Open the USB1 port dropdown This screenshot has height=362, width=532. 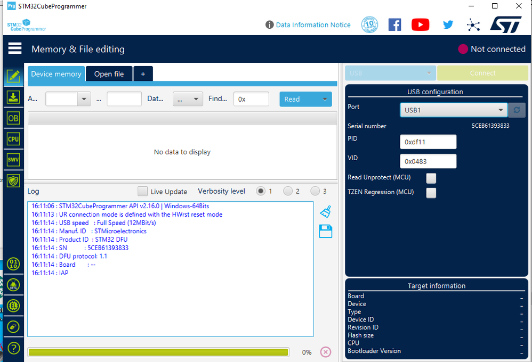(x=454, y=110)
